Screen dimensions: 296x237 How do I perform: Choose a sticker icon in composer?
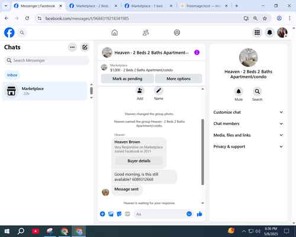(119, 214)
